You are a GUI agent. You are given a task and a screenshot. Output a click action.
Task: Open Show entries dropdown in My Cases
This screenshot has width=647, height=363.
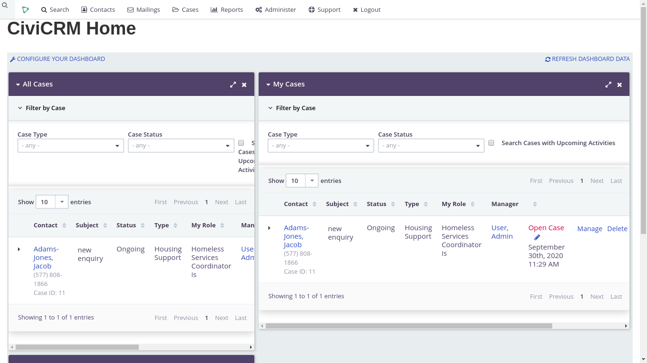tap(302, 181)
